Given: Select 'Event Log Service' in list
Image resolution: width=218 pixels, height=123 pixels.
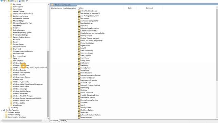Looking at the screenshot, I should (x=87, y=53).
